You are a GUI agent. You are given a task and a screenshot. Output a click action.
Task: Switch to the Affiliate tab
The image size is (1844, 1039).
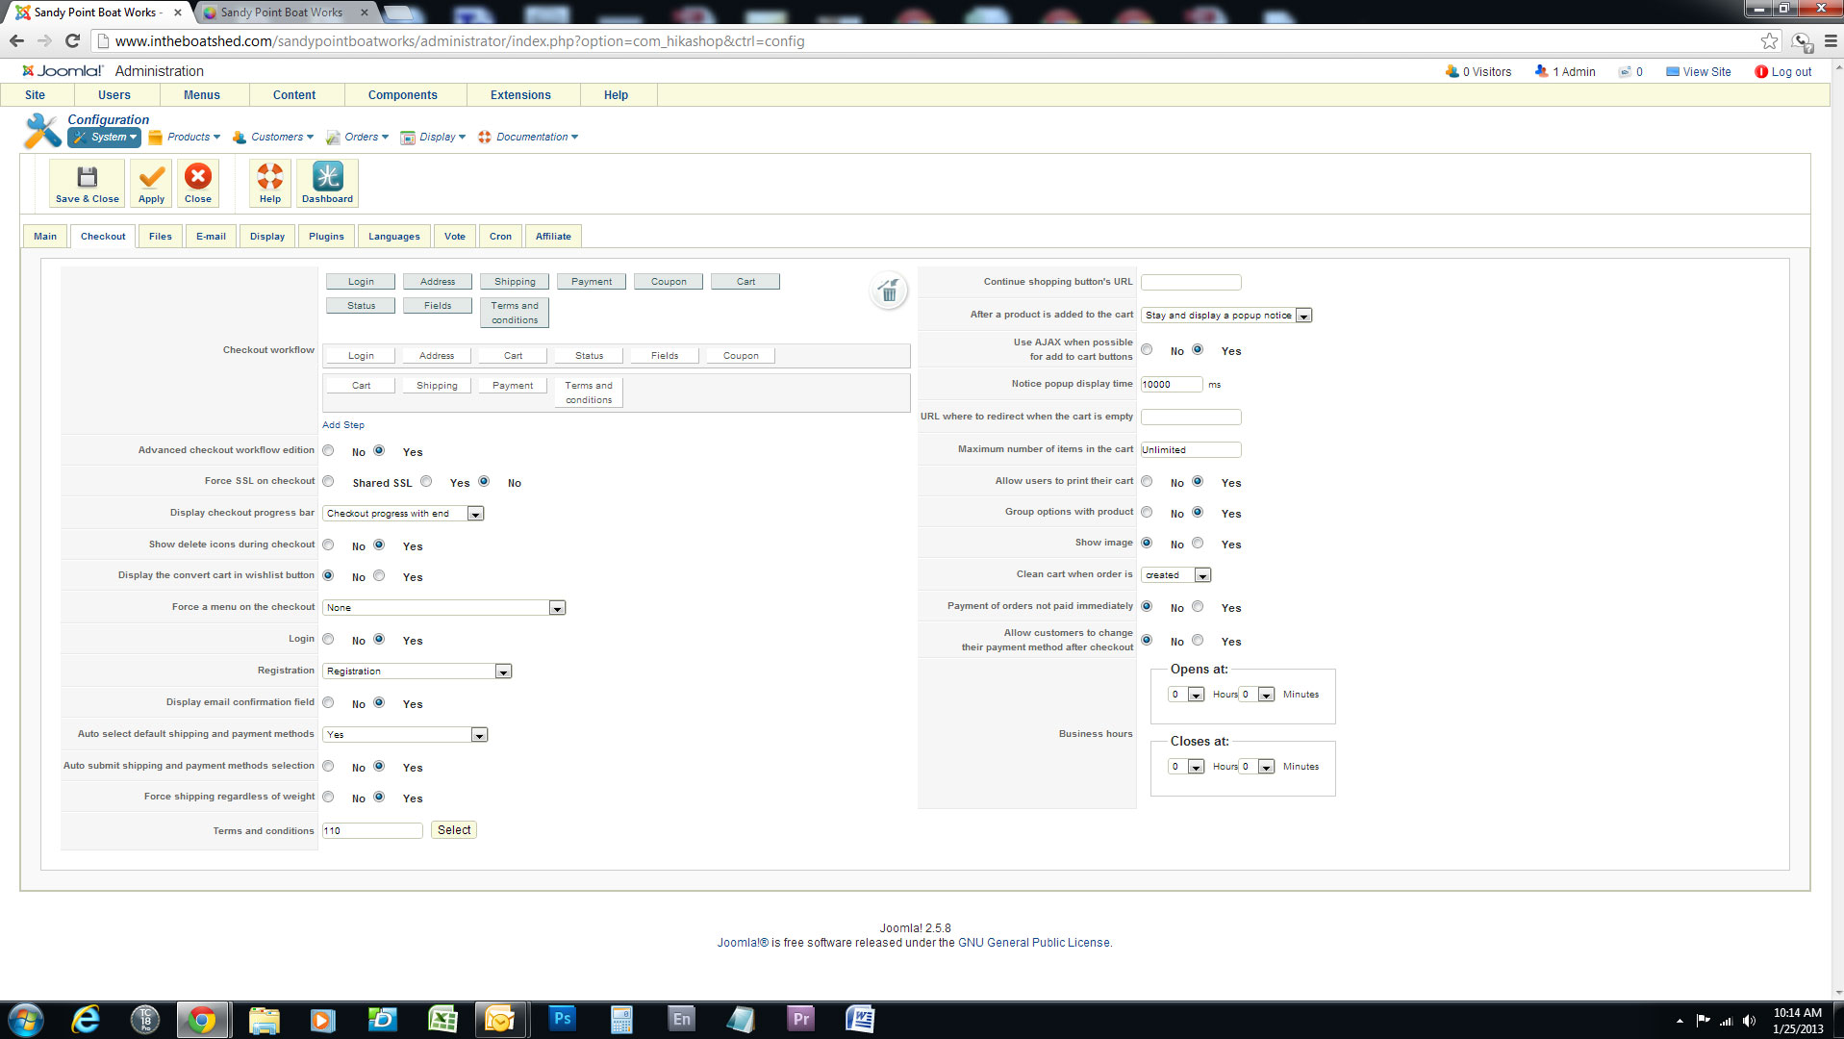click(553, 237)
